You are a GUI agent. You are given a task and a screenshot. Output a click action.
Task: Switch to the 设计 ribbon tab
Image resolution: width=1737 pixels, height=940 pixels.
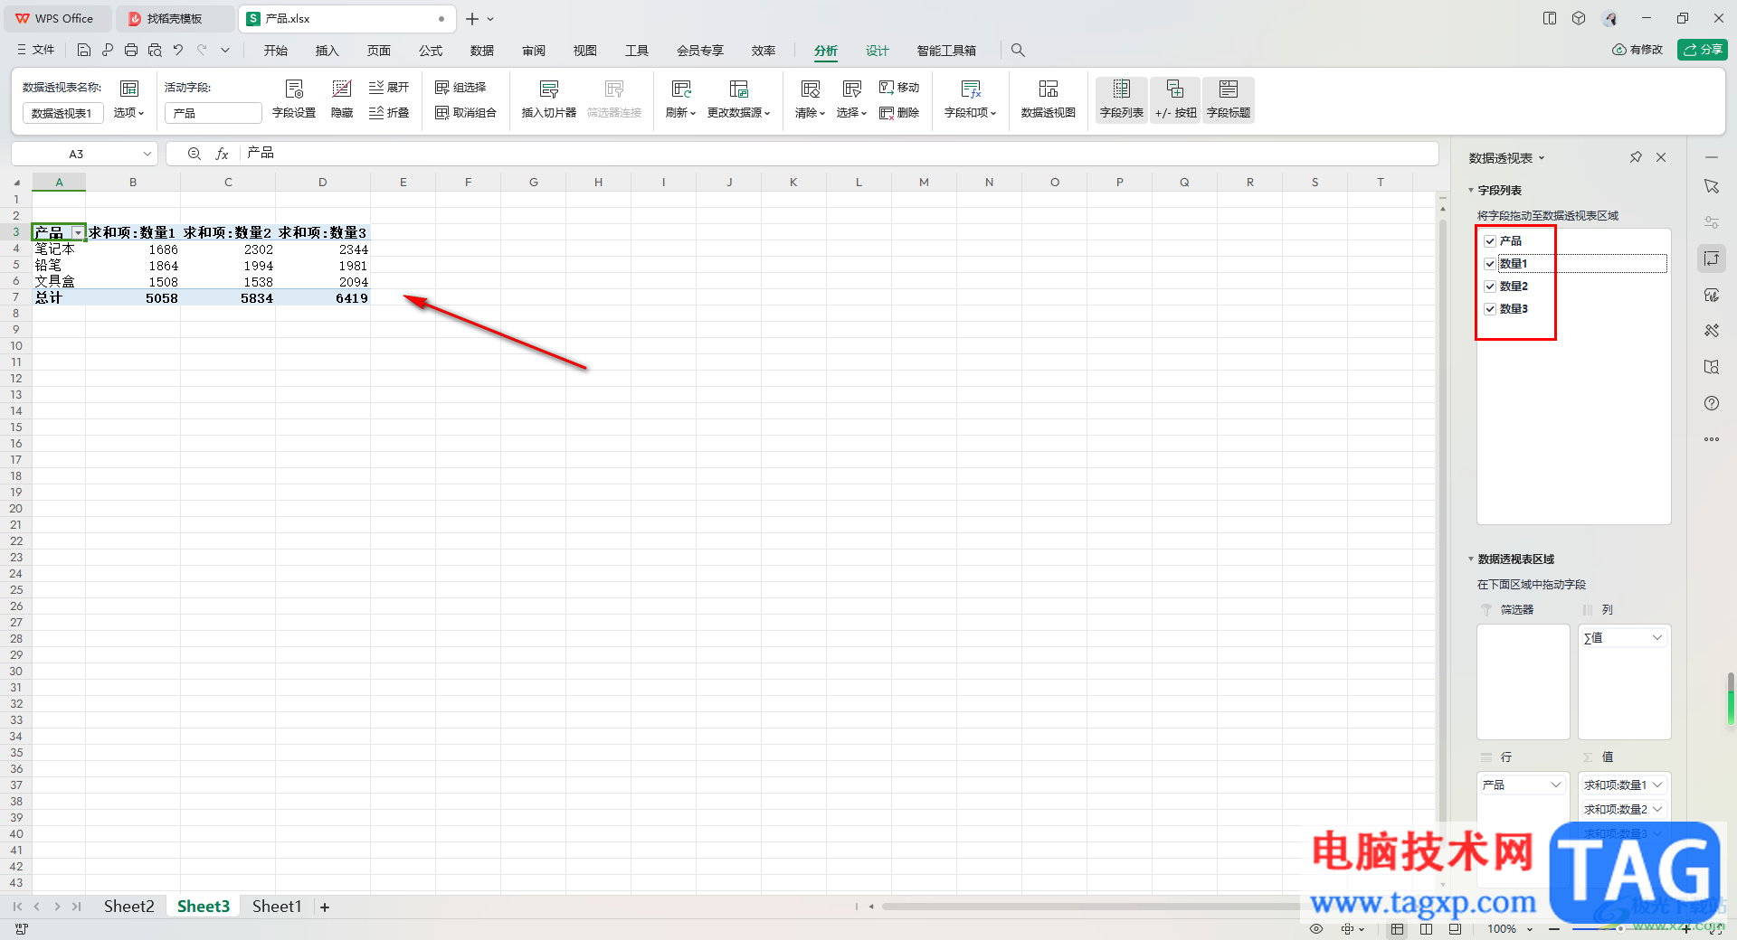[x=878, y=51]
